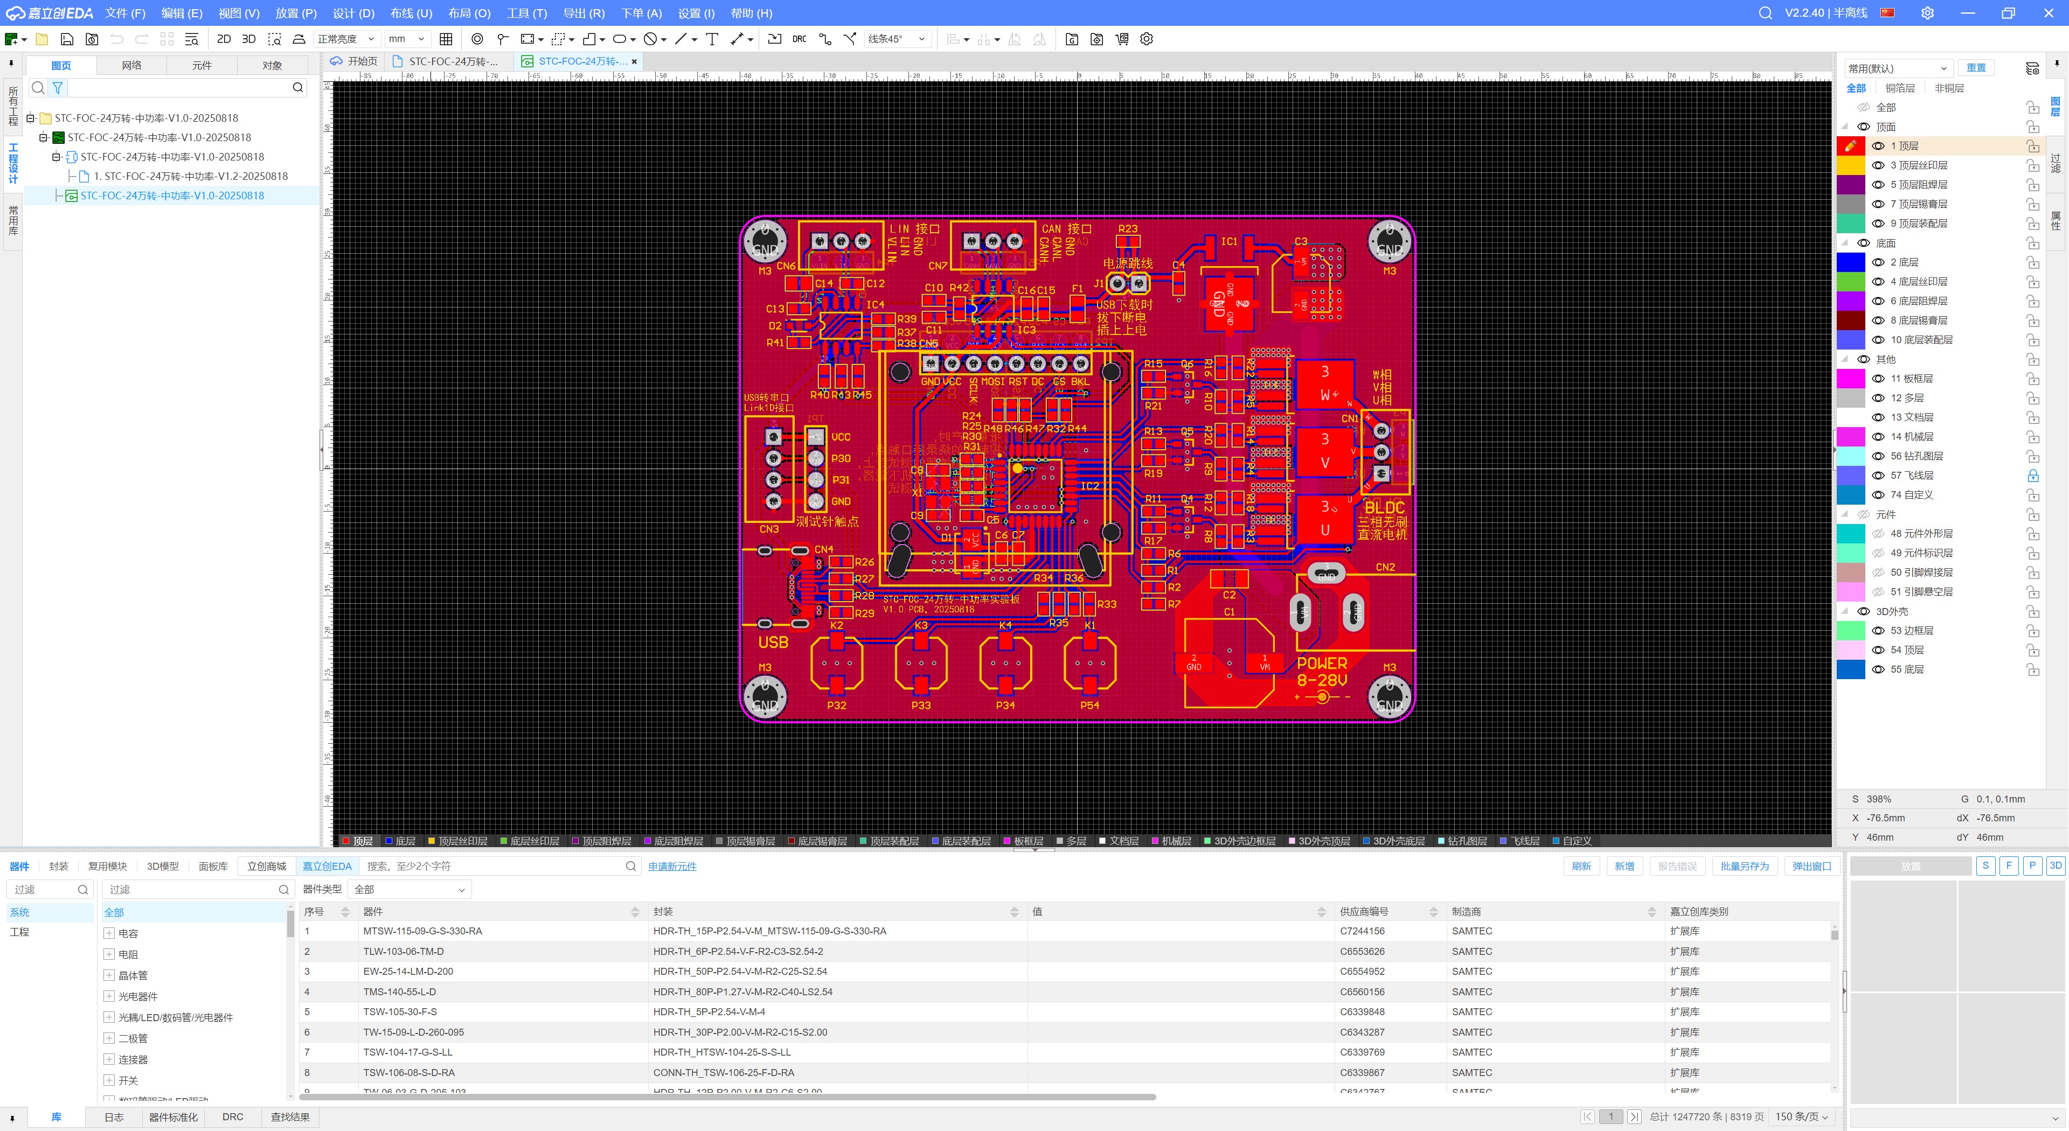Open the order cart icon in toolbar
2069x1131 pixels.
point(1122,39)
